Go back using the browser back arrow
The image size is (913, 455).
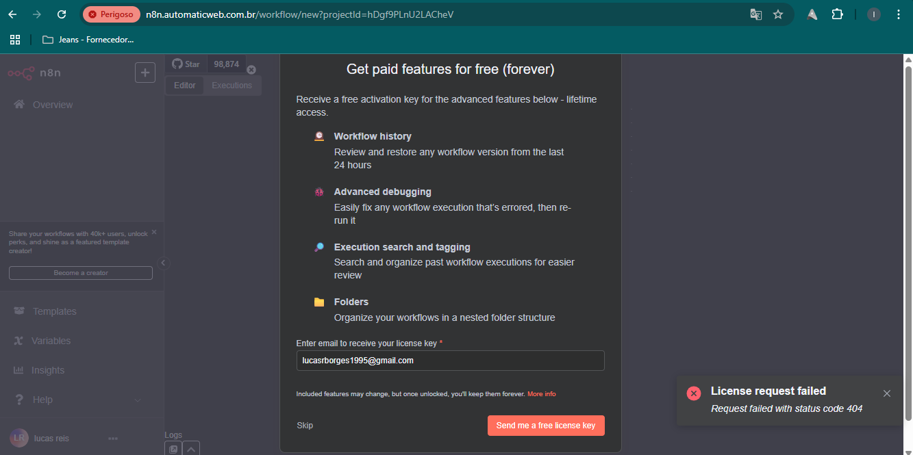point(12,14)
